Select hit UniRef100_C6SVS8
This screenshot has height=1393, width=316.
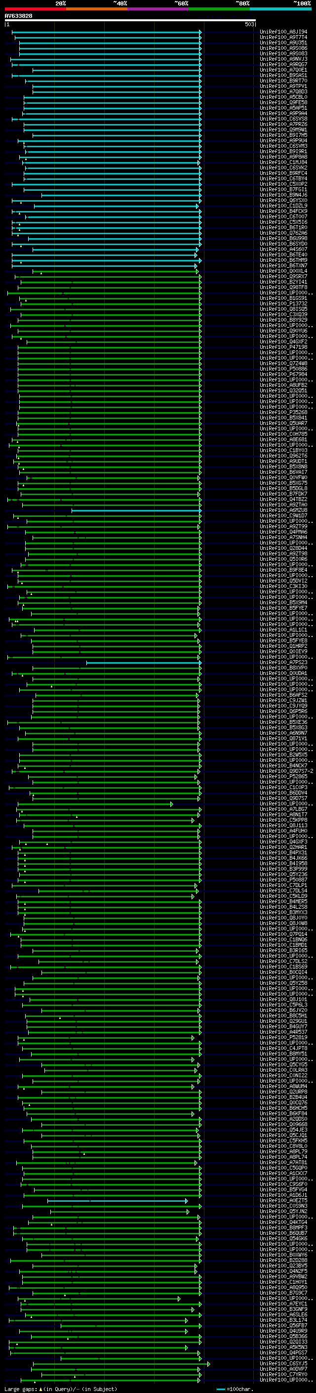point(283,119)
